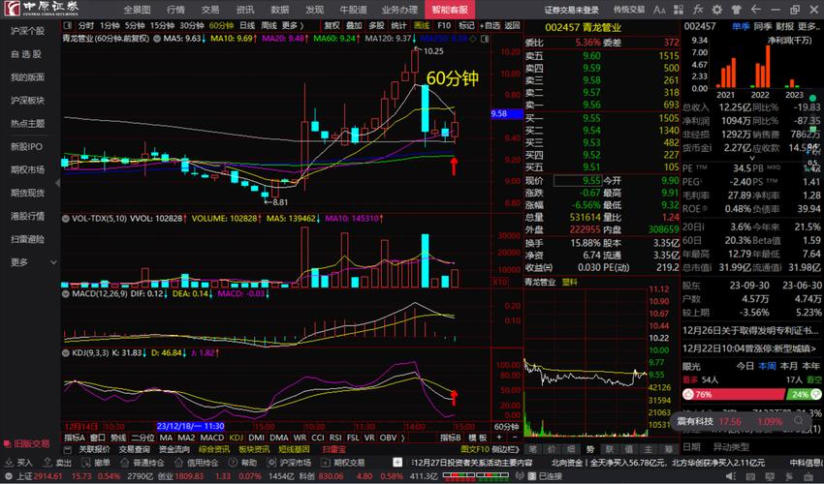824x484 pixels.
Task: Select 沪深个股 in left sidebar
Action: [28, 31]
